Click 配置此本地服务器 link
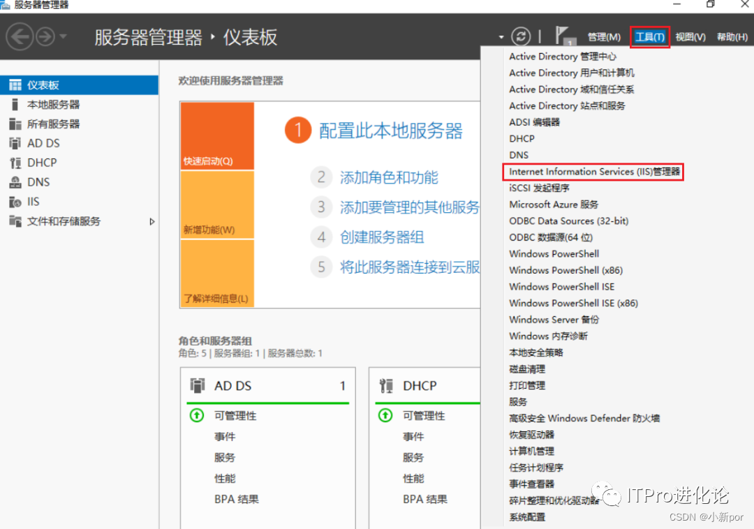 click(391, 131)
